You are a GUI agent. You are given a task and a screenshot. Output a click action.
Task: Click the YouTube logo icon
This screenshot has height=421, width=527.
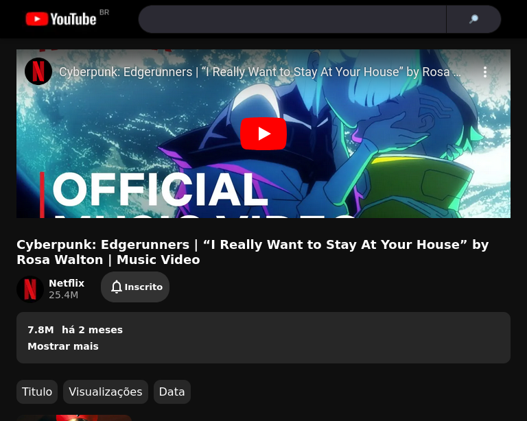(36, 19)
